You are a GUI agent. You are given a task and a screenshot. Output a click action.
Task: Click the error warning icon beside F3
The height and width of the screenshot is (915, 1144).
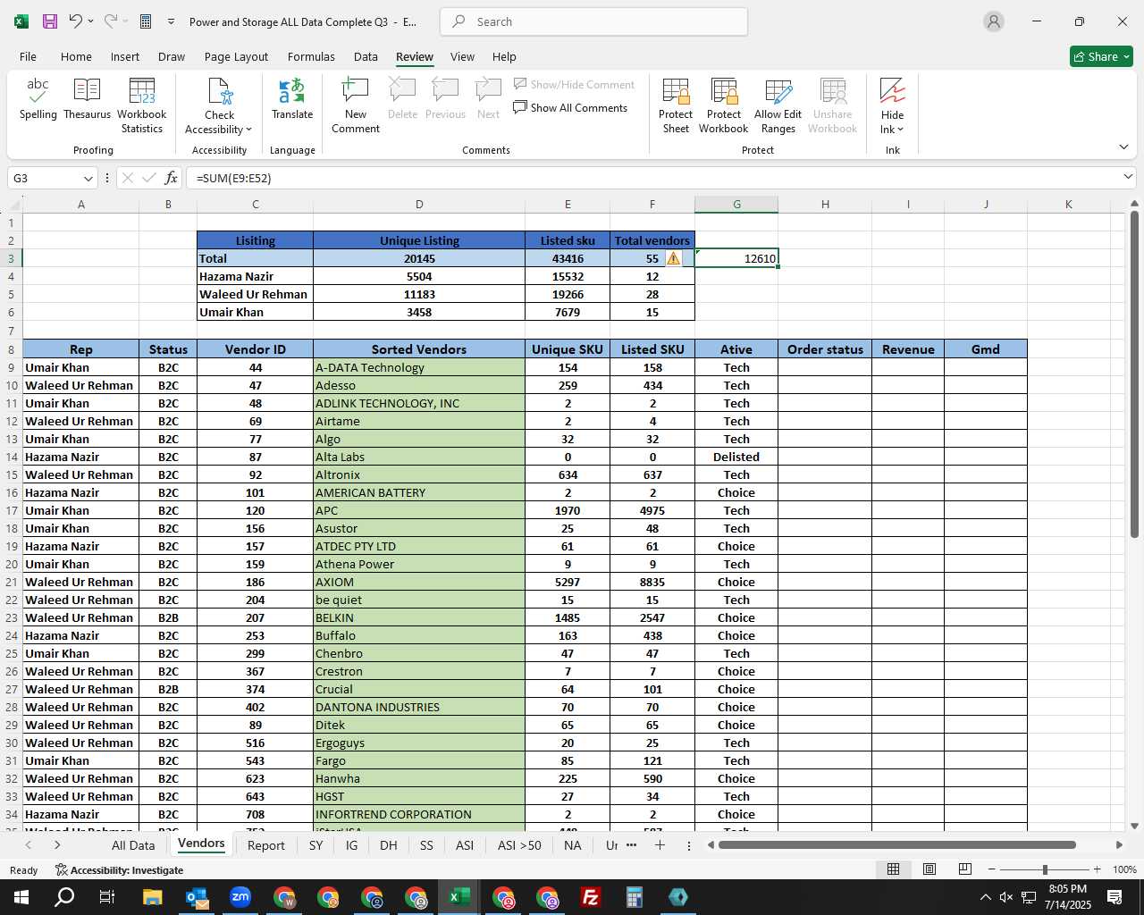[674, 258]
